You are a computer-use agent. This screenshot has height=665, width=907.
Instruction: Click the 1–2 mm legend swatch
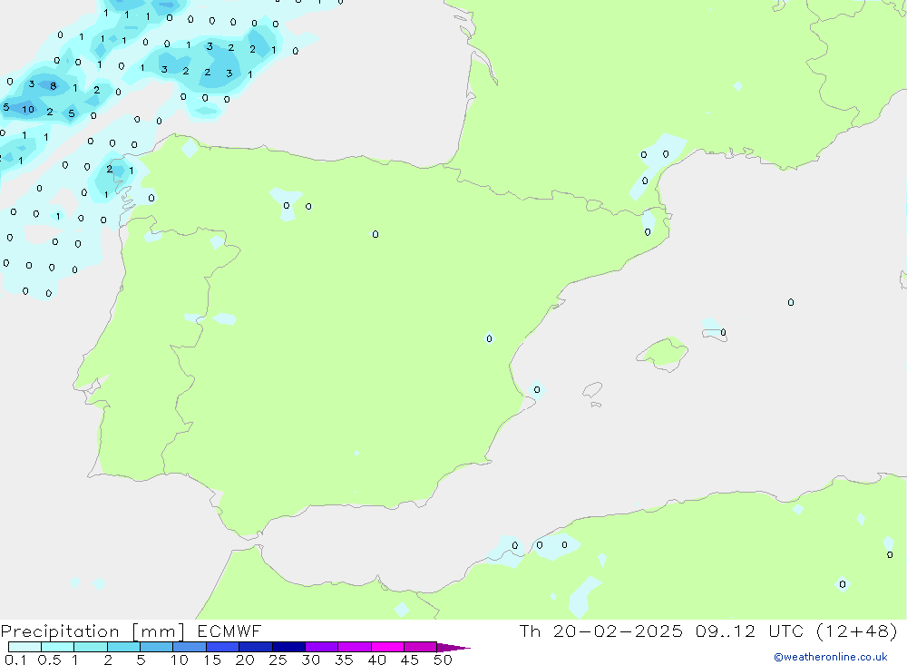90,647
